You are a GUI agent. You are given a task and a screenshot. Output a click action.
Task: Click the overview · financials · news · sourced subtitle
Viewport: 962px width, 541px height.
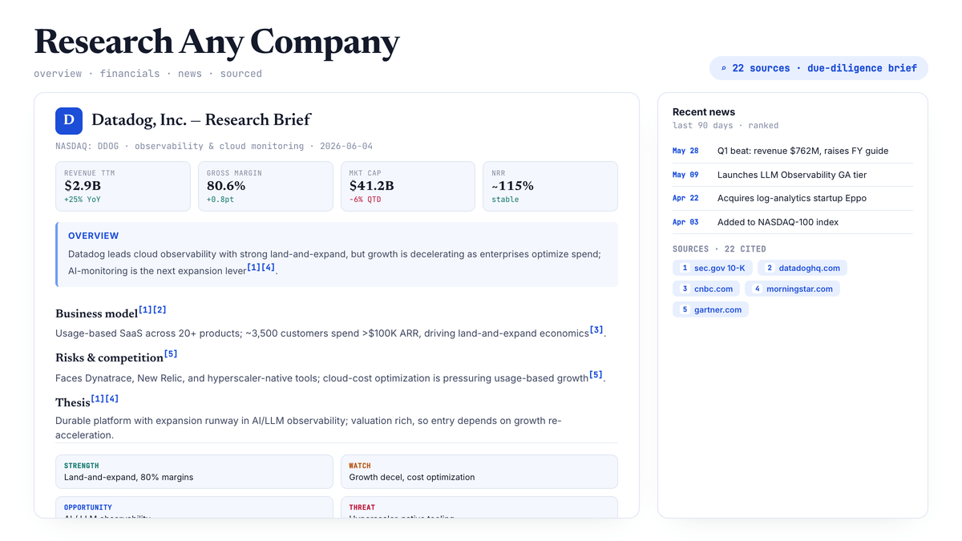coord(148,74)
